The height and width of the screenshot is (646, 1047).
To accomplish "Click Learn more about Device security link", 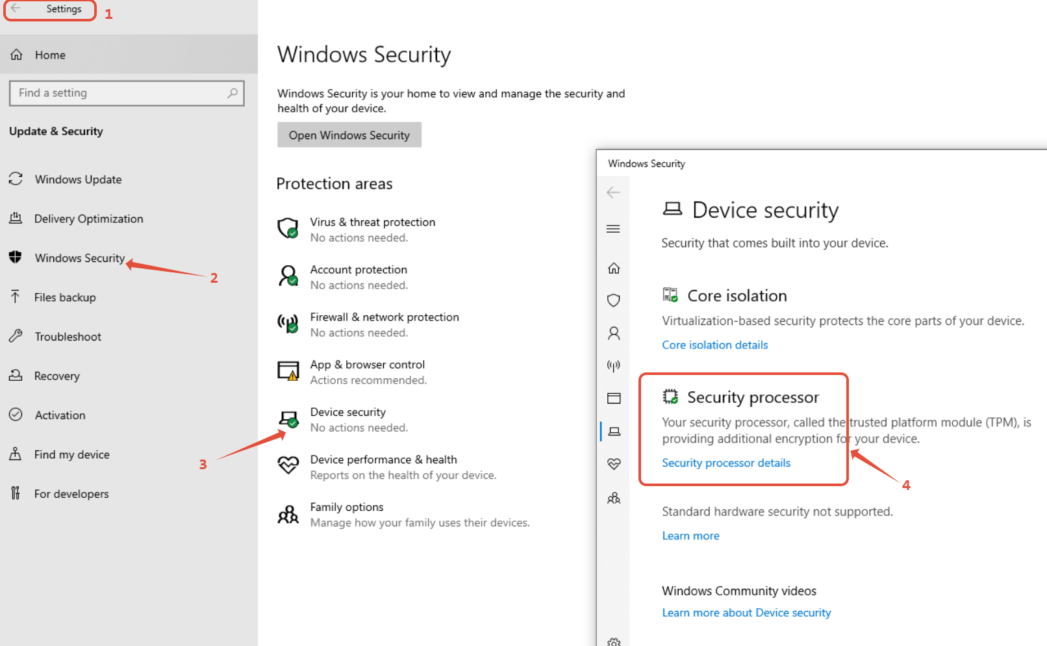I will 746,613.
